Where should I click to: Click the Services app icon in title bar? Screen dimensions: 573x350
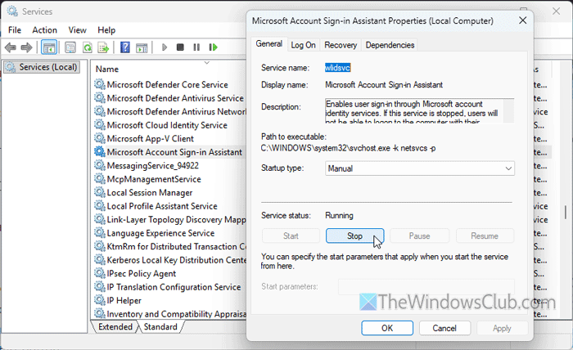coord(12,11)
